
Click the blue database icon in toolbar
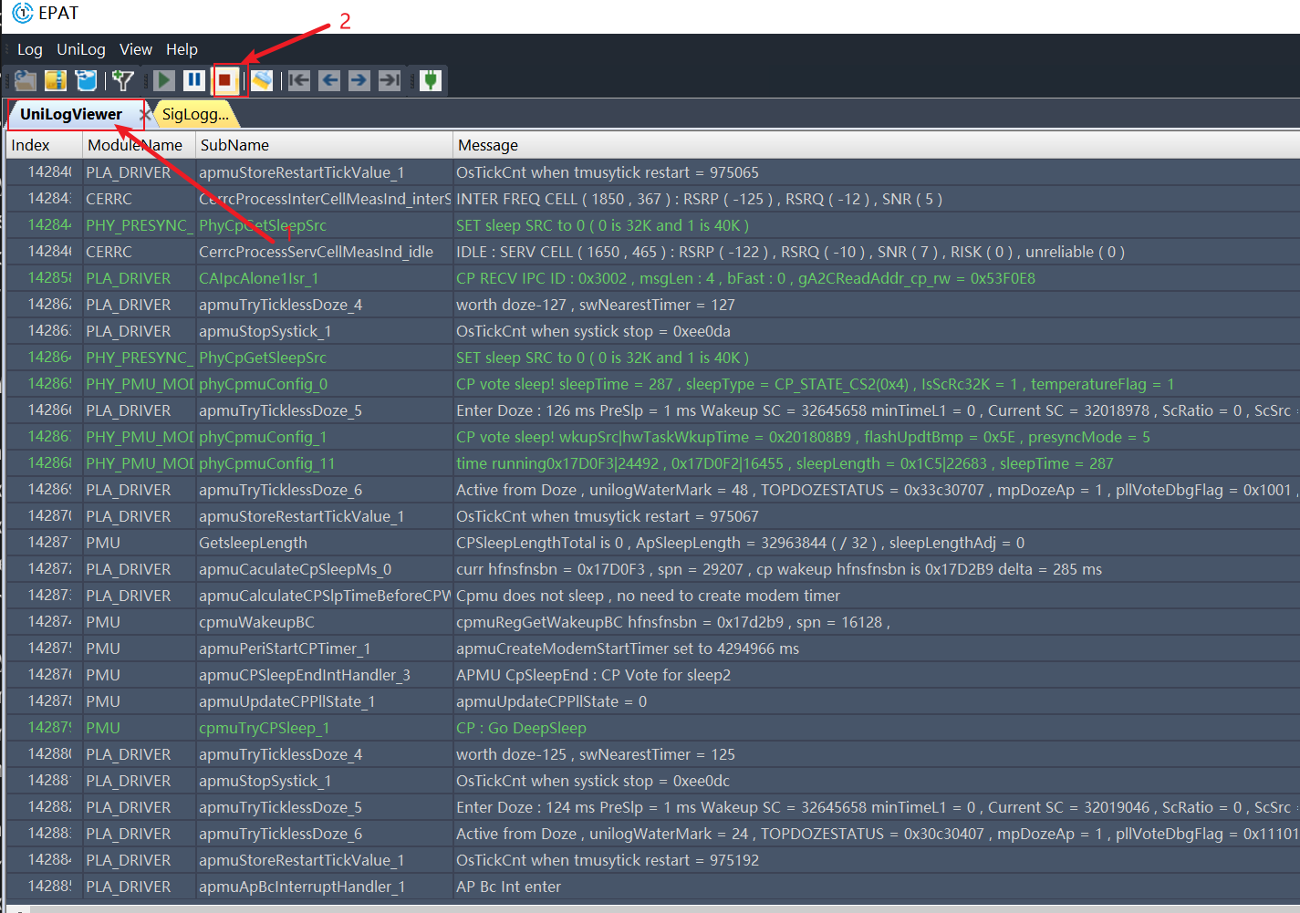coord(87,80)
